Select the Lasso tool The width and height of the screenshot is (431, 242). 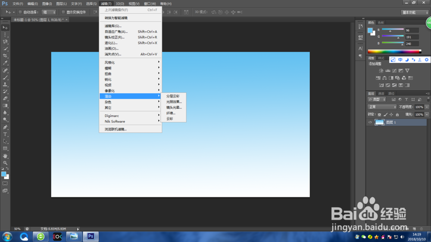[5, 42]
